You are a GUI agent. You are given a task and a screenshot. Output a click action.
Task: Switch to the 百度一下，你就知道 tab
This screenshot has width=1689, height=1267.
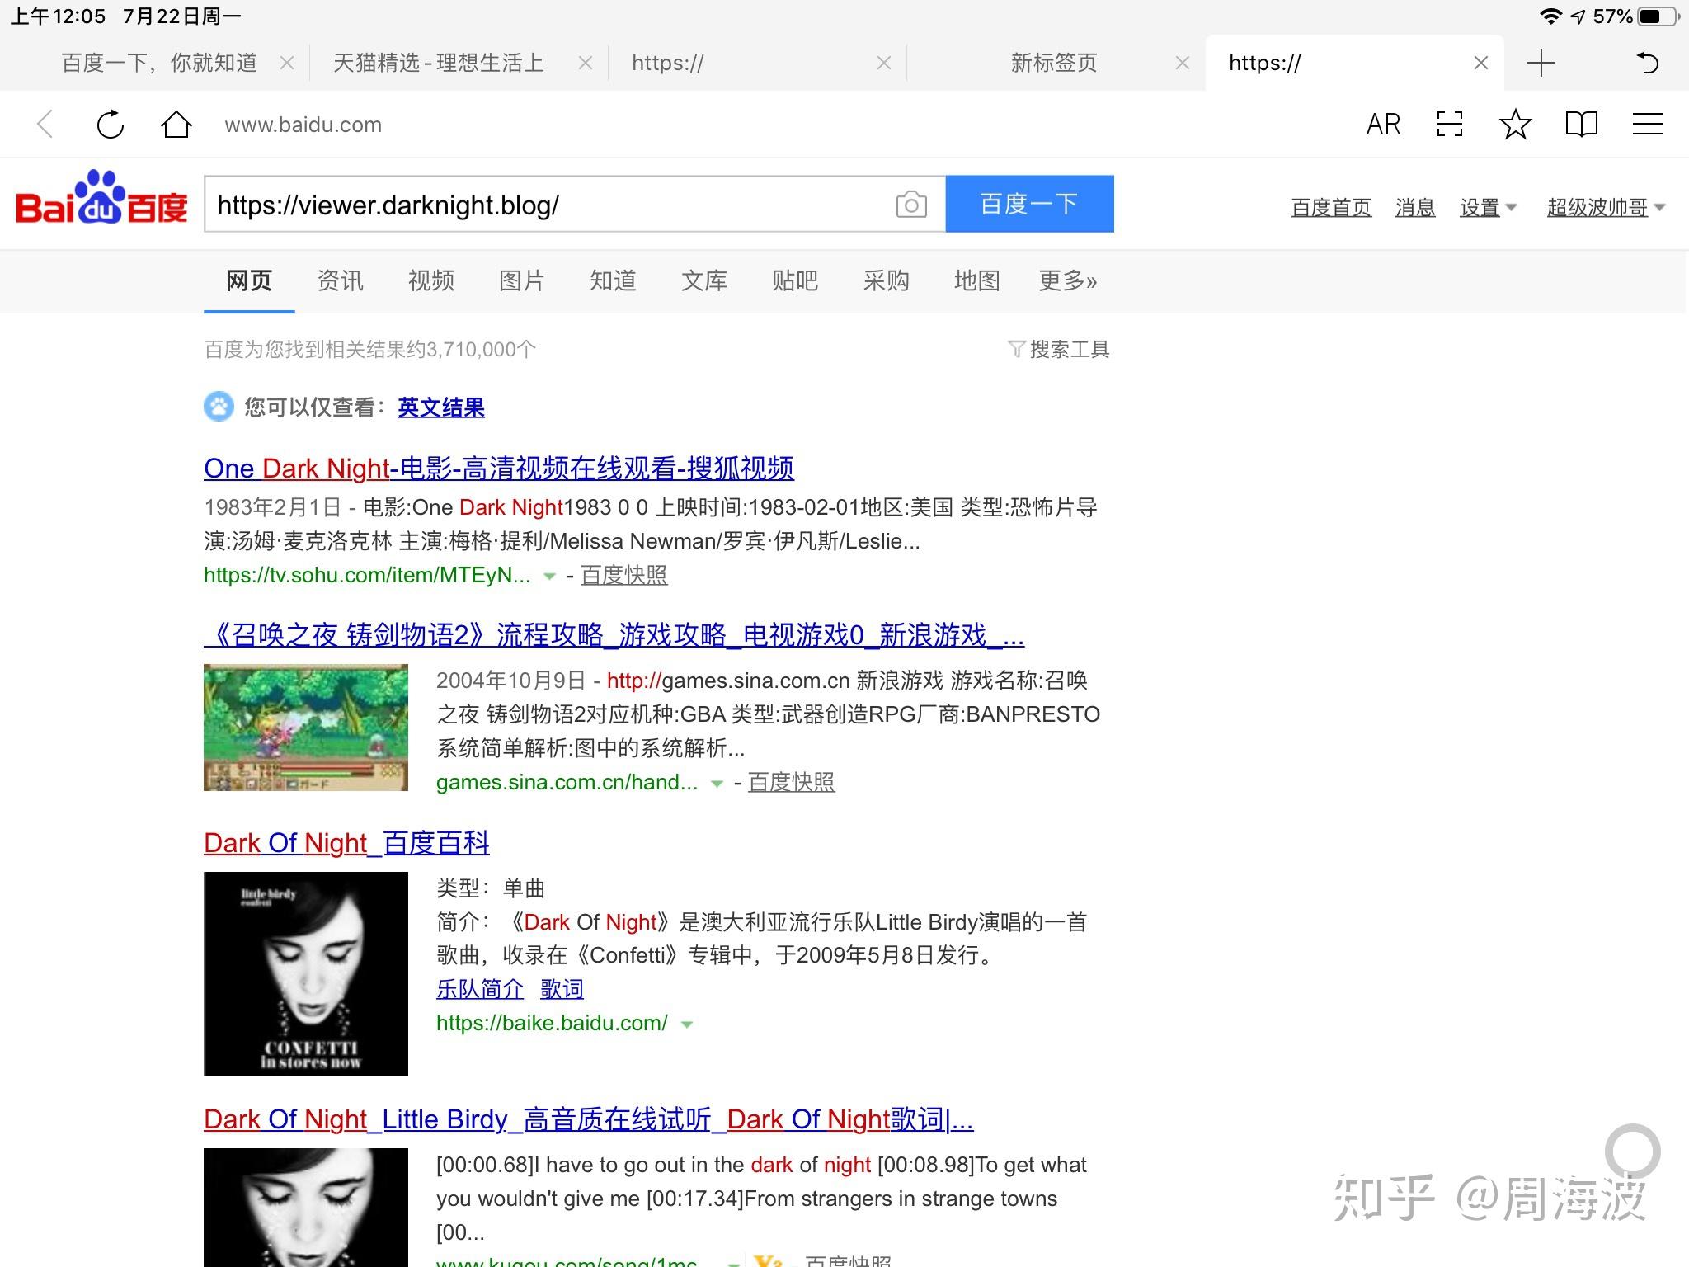[x=159, y=63]
